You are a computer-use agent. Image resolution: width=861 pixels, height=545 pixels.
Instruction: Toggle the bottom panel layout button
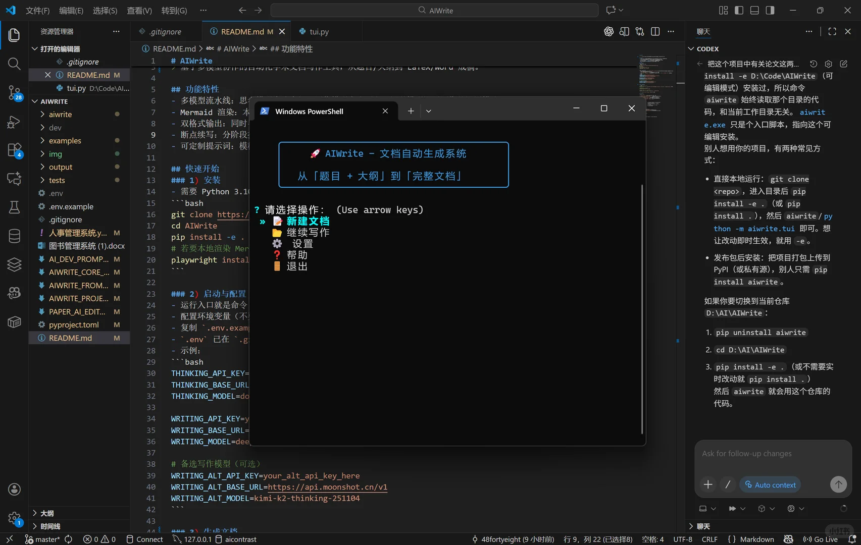[x=754, y=11]
